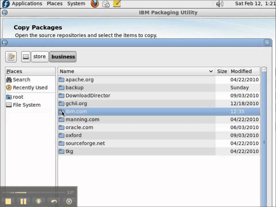Click the recorder progress bar

point(34,193)
